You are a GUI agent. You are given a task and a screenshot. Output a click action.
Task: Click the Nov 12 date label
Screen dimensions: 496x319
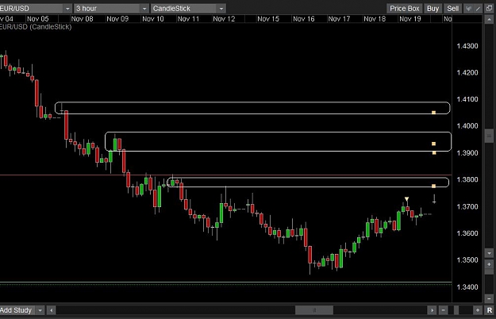224,19
